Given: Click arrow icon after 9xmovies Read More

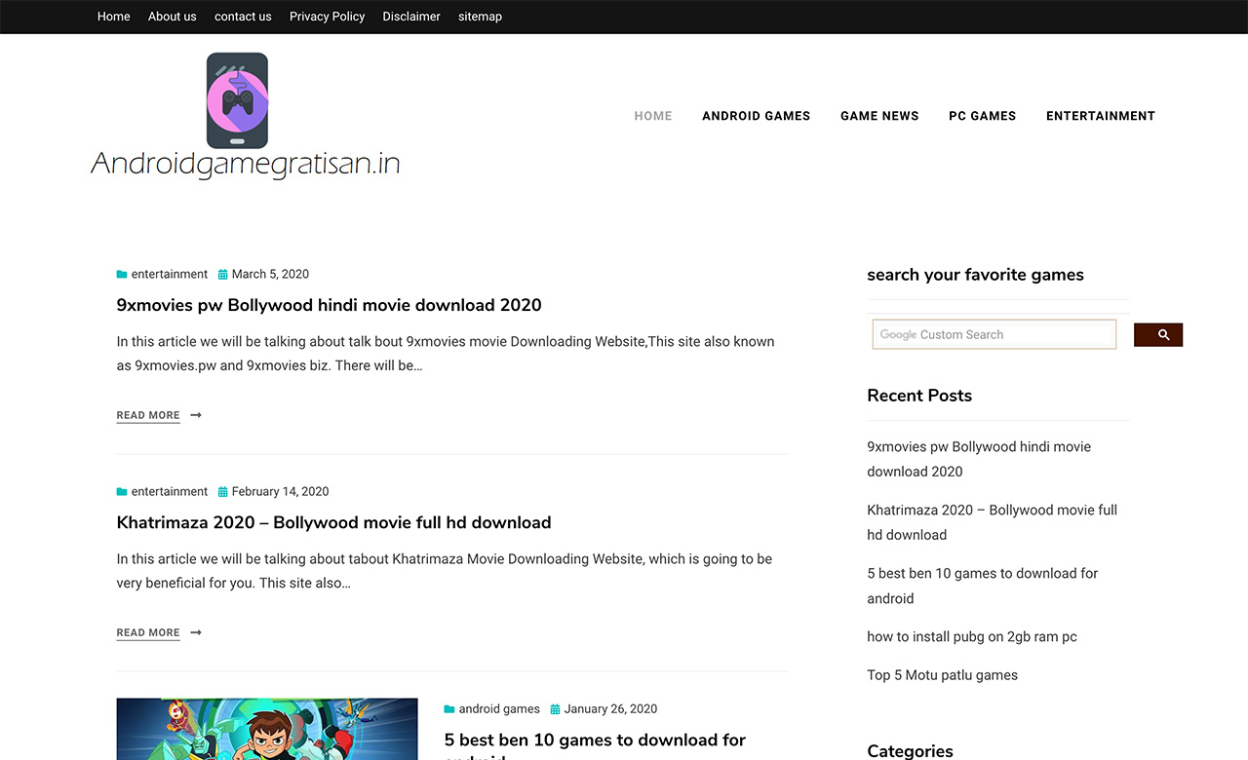Looking at the screenshot, I should [x=196, y=415].
